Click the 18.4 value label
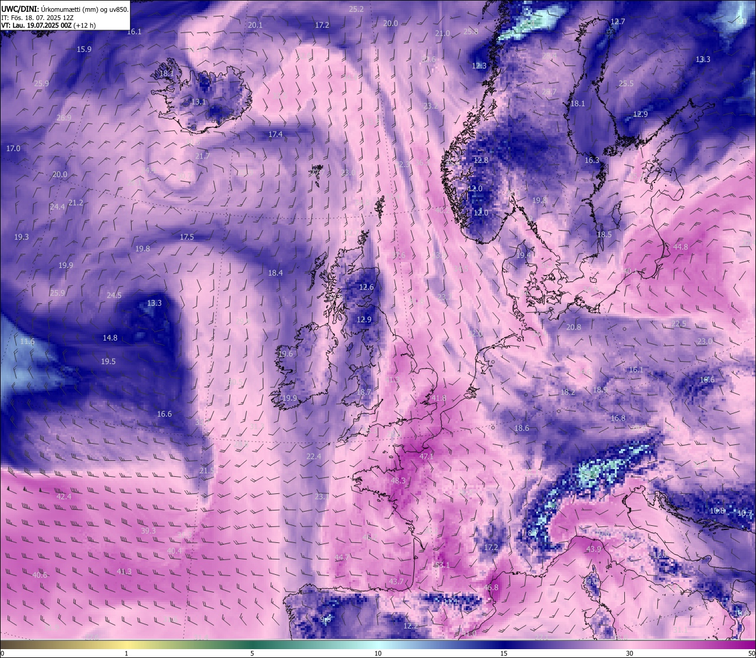The image size is (756, 658). coord(275,273)
